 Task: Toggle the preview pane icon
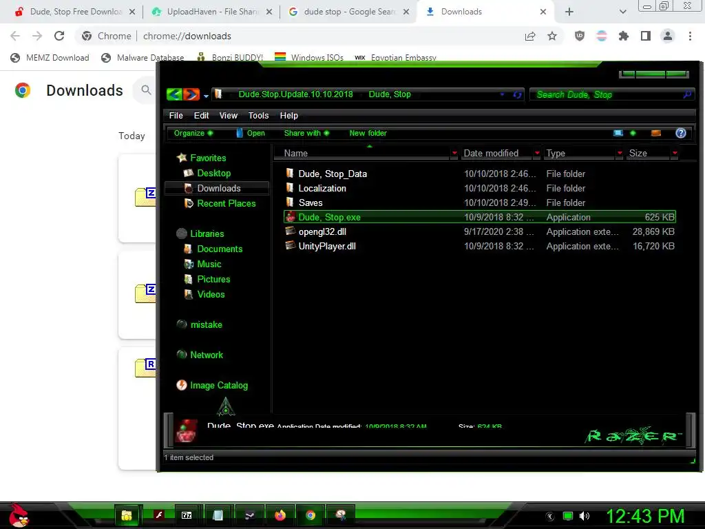[x=656, y=133]
